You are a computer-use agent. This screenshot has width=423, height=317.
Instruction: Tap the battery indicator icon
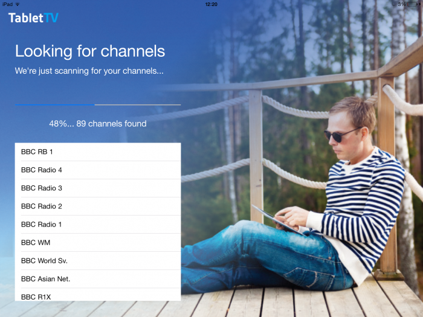(x=414, y=4)
